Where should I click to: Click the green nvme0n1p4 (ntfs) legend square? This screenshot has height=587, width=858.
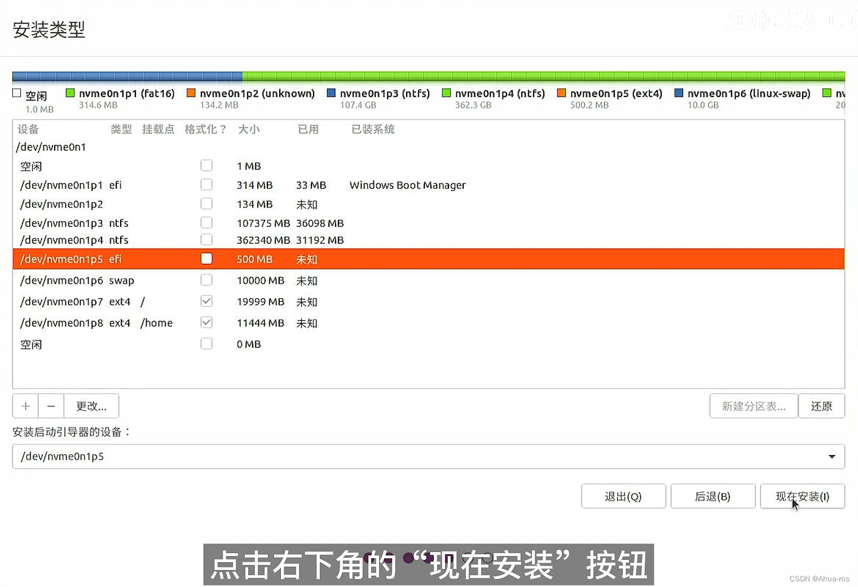pos(447,92)
